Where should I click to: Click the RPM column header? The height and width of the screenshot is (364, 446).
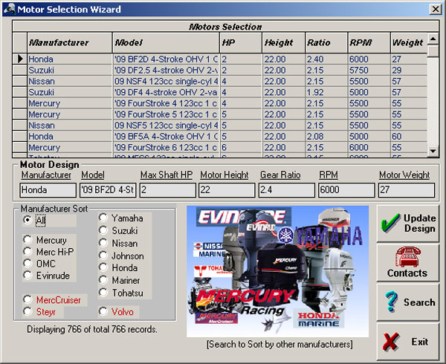(369, 42)
